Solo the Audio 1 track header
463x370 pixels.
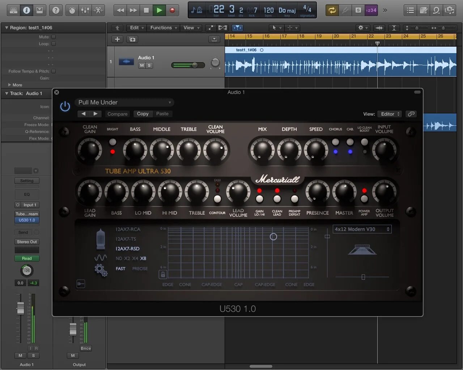[149, 65]
